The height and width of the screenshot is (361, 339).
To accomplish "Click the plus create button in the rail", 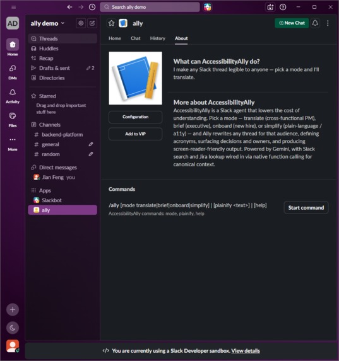I will [13, 310].
